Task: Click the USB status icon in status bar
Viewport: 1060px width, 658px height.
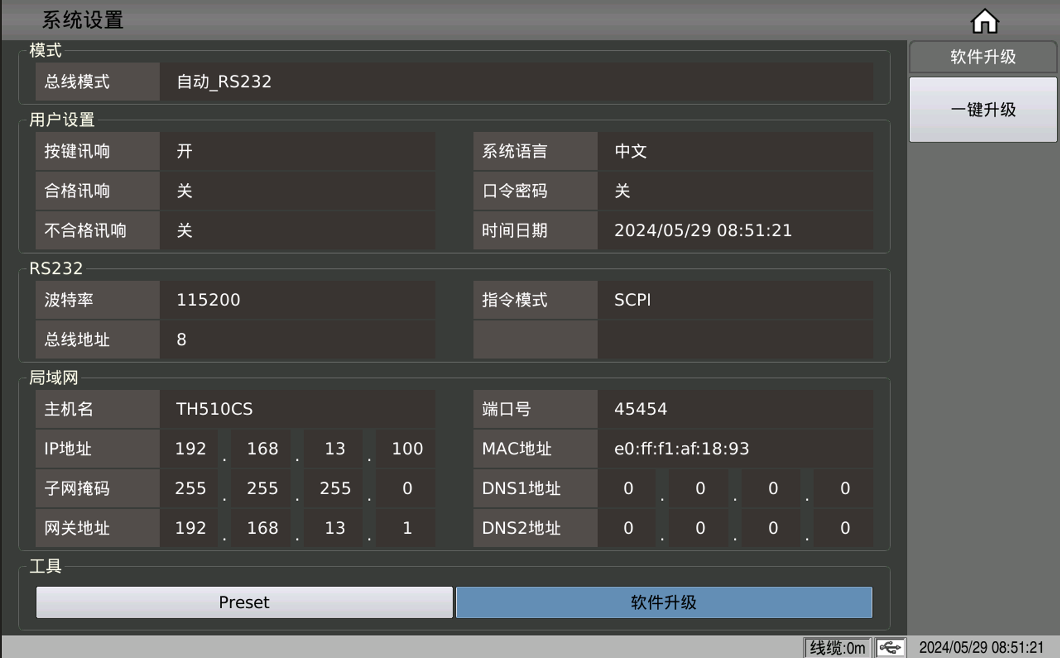Action: pyautogui.click(x=892, y=647)
